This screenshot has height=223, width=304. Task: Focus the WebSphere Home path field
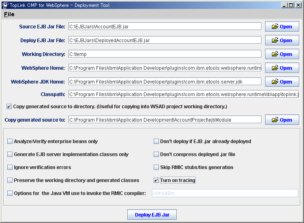pos(165,68)
